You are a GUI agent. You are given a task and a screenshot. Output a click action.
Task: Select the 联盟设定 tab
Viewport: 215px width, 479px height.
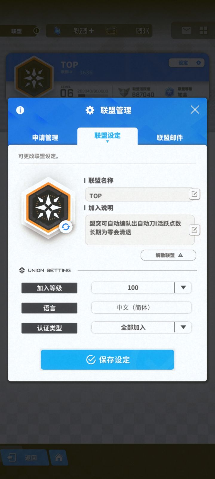tap(107, 136)
